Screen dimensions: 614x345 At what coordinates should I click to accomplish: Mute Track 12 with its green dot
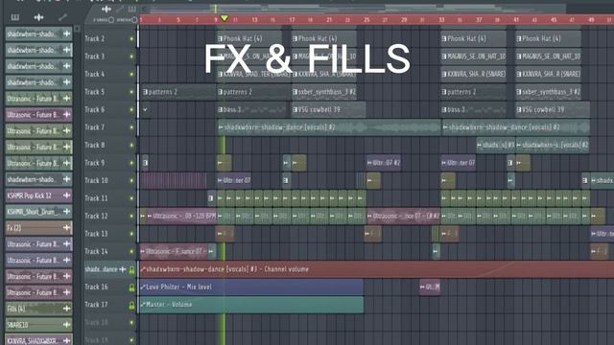(131, 216)
